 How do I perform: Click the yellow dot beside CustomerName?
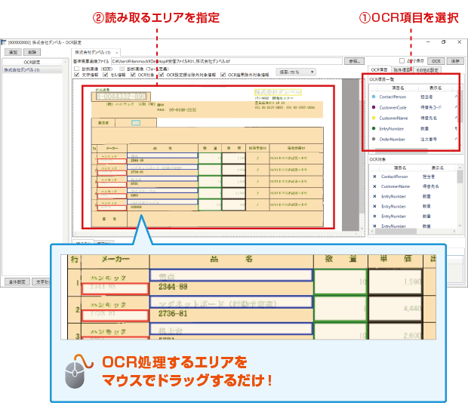click(374, 118)
